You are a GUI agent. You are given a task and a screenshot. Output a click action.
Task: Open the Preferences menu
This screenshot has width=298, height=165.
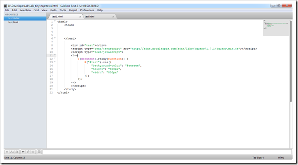coord(87,10)
